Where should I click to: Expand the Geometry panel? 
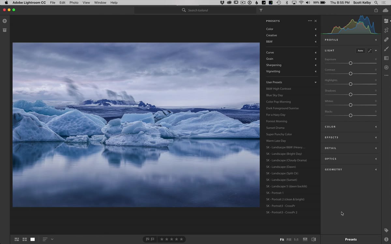pyautogui.click(x=376, y=169)
